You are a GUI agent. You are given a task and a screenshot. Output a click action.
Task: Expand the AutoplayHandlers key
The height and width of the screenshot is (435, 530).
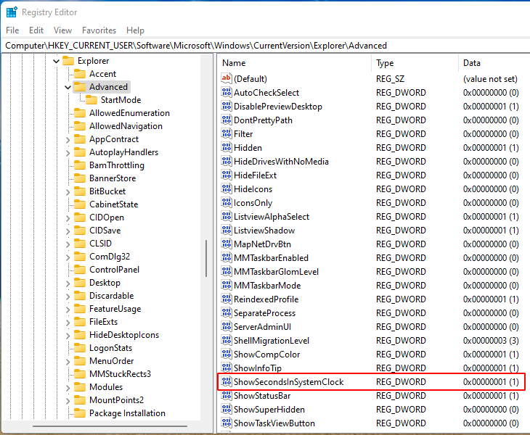[x=68, y=153]
